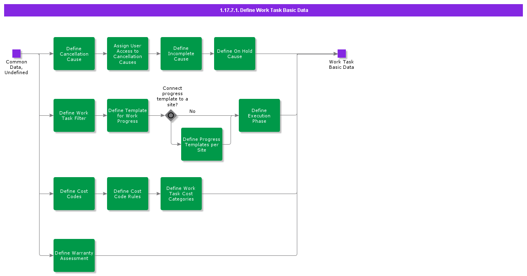Open the Define Cost Codes activity
The image size is (527, 276).
74,194
